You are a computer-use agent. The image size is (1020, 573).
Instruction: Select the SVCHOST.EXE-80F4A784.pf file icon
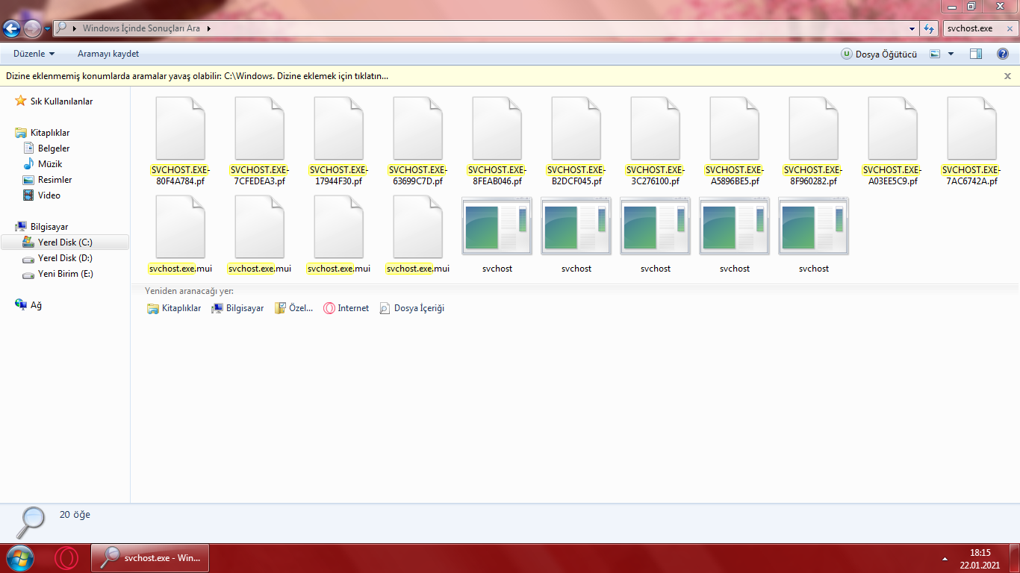pos(180,128)
